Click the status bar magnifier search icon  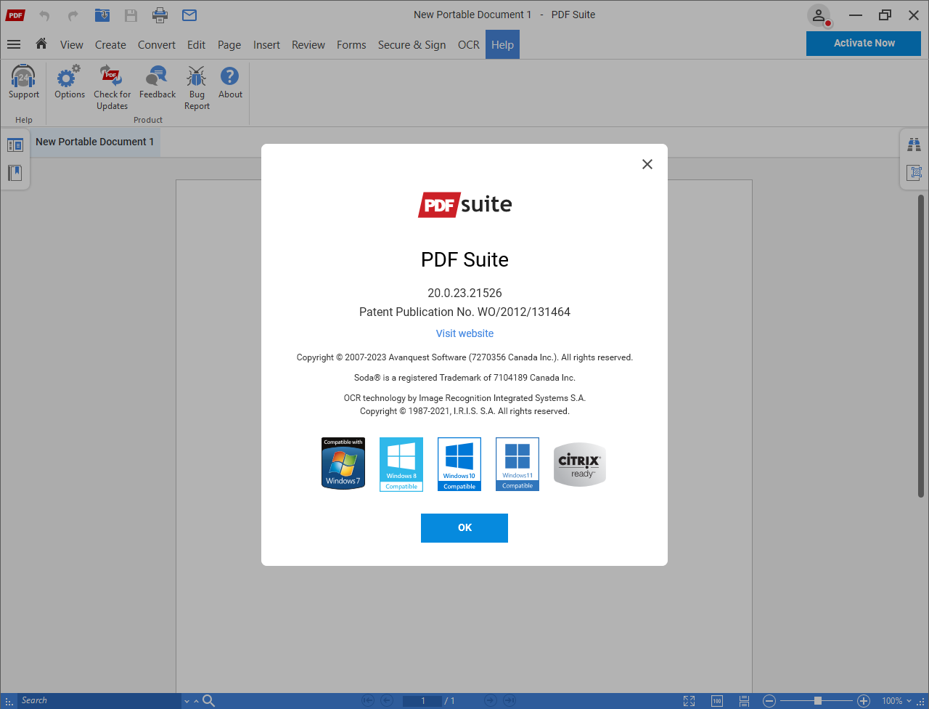click(208, 701)
